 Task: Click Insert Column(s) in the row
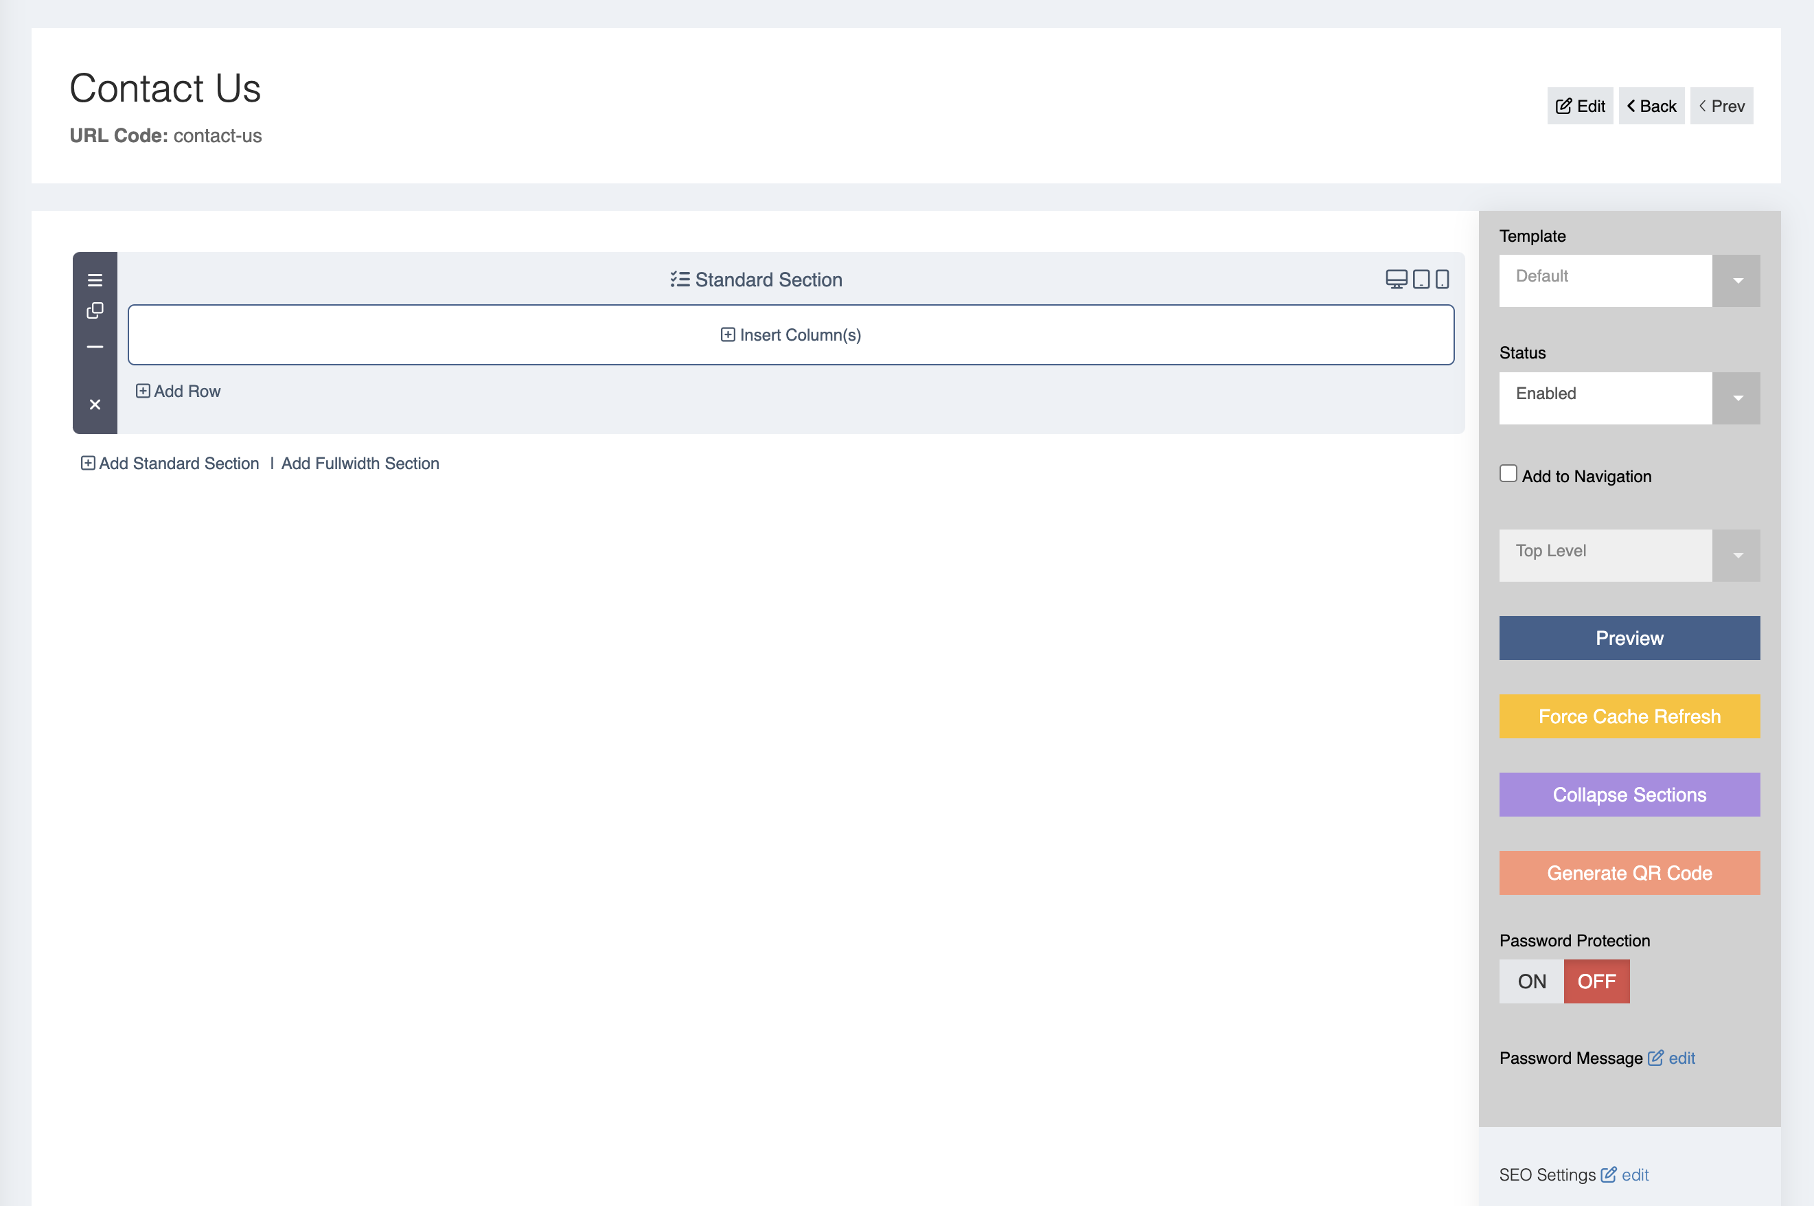coord(790,334)
